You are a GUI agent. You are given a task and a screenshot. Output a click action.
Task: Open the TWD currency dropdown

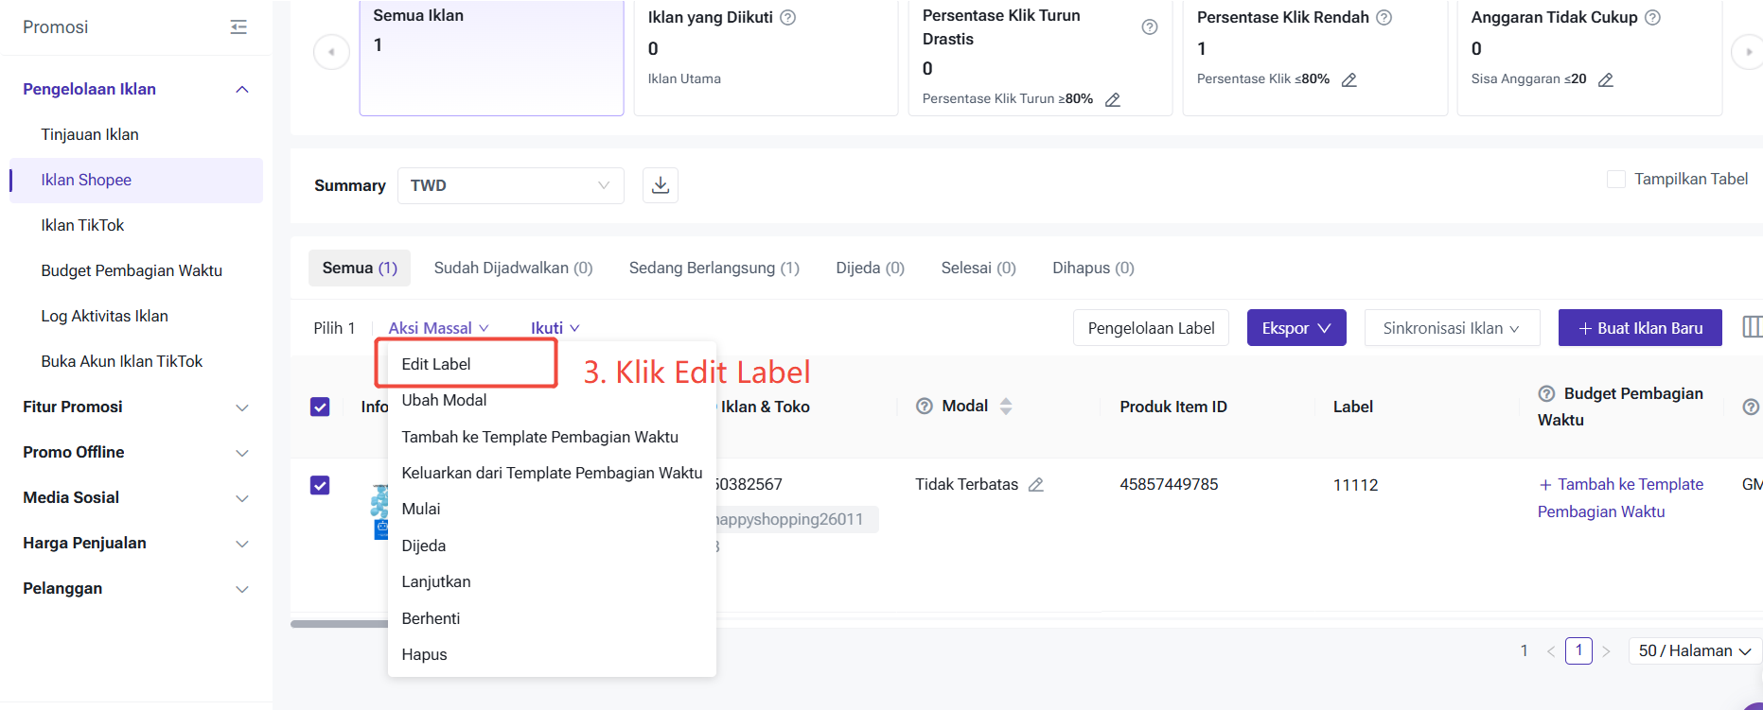(x=510, y=185)
